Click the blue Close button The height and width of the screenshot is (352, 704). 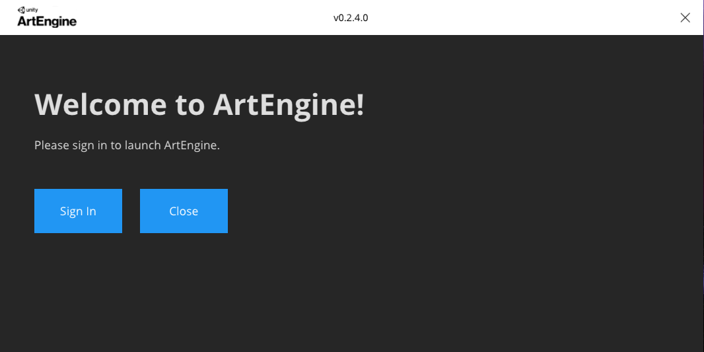tap(184, 211)
